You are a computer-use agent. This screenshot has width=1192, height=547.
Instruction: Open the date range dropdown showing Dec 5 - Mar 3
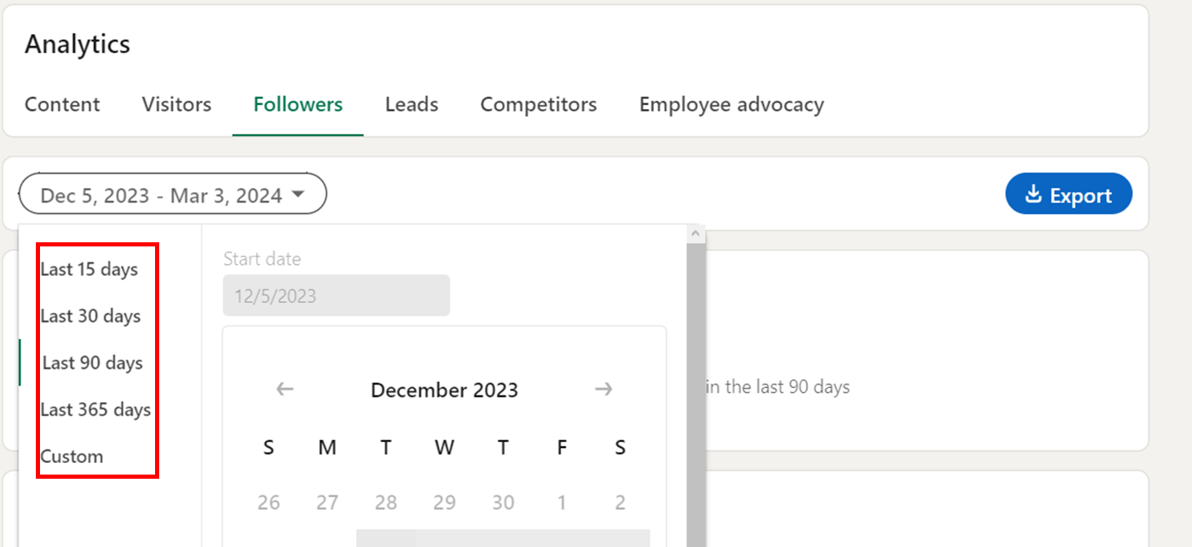point(172,193)
